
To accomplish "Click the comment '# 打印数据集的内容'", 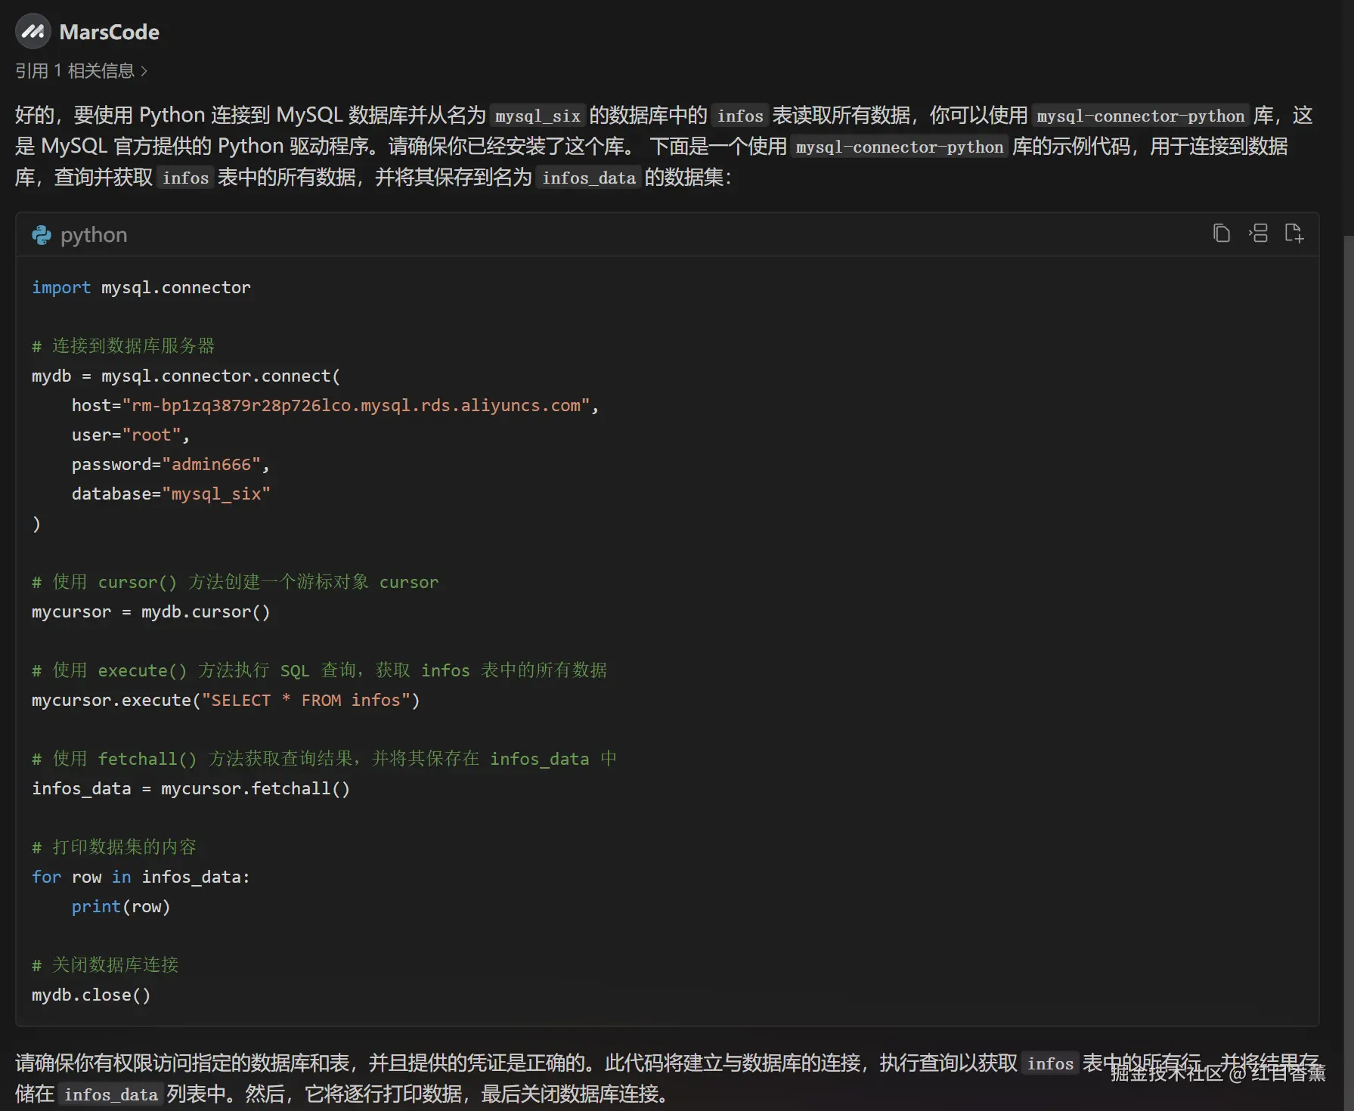I will tap(114, 847).
